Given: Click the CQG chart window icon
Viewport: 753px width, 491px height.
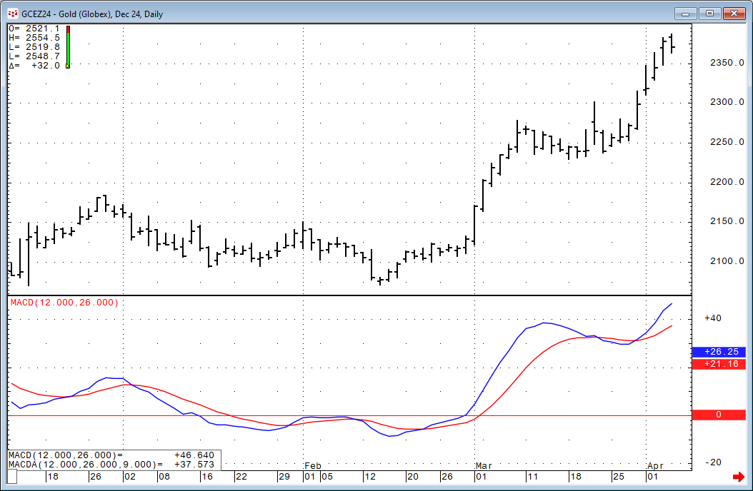Looking at the screenshot, I should 12,13.
